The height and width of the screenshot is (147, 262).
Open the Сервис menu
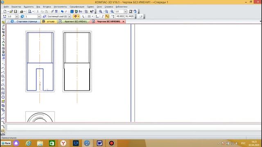[90, 7]
